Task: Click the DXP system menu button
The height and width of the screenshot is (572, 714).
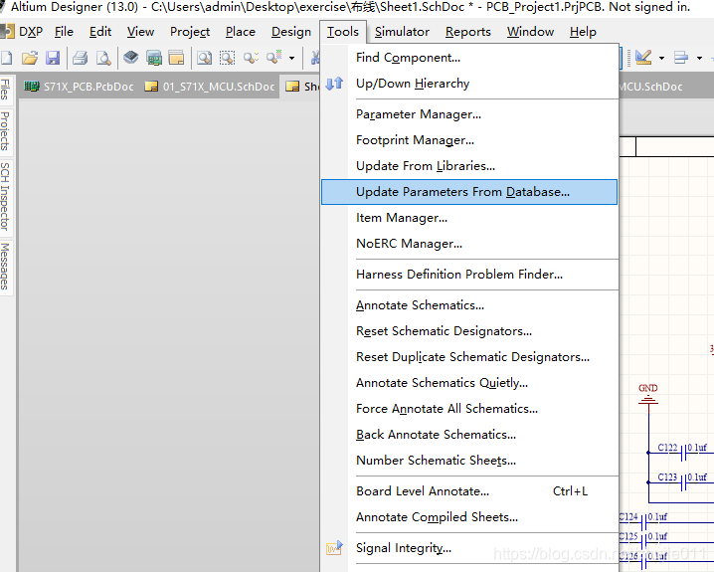Action: tap(22, 32)
